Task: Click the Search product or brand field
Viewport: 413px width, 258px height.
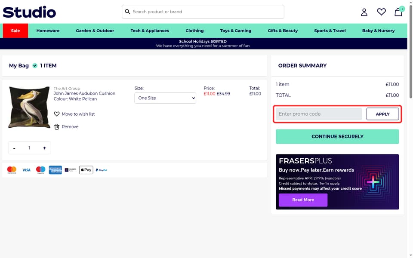Action: (x=203, y=12)
